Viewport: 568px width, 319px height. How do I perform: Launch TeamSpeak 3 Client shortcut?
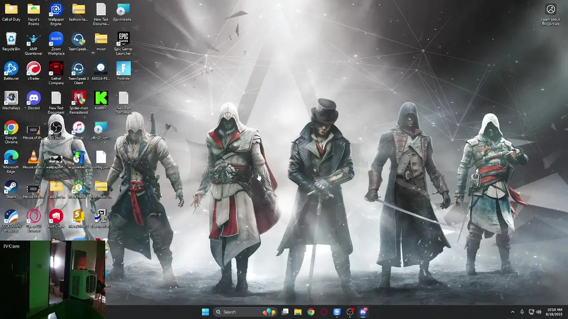(x=79, y=74)
